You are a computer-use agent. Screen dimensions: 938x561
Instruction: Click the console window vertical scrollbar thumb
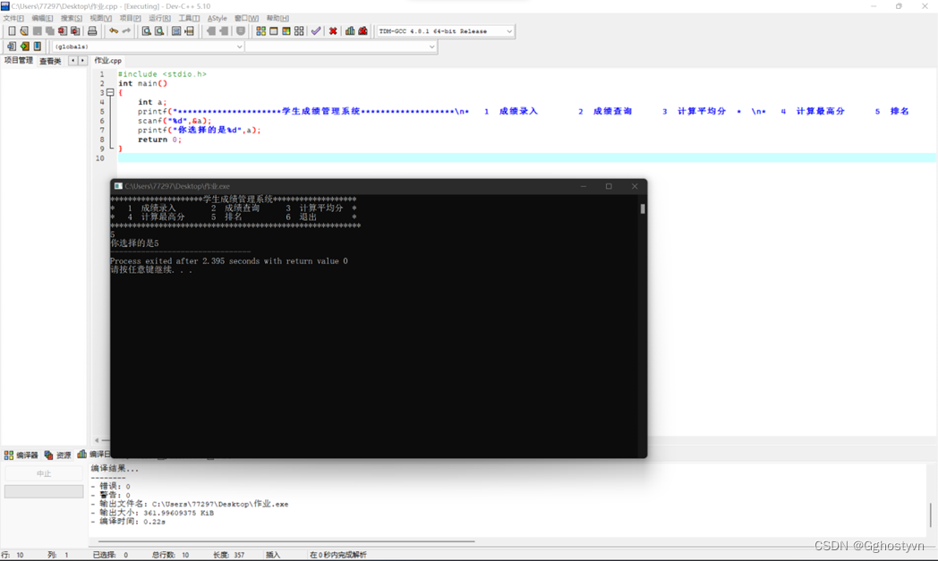[x=643, y=208]
